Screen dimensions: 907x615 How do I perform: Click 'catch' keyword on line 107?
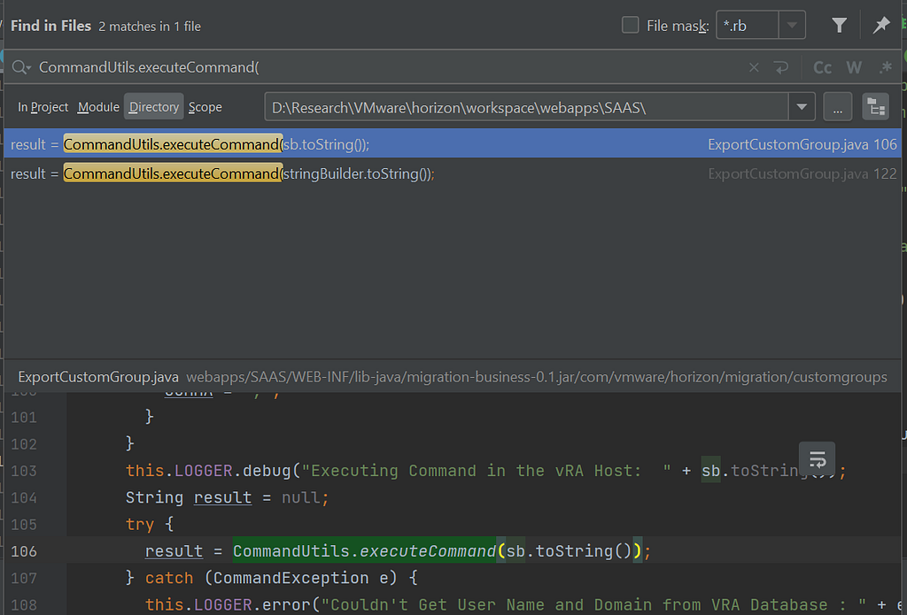pyautogui.click(x=169, y=578)
